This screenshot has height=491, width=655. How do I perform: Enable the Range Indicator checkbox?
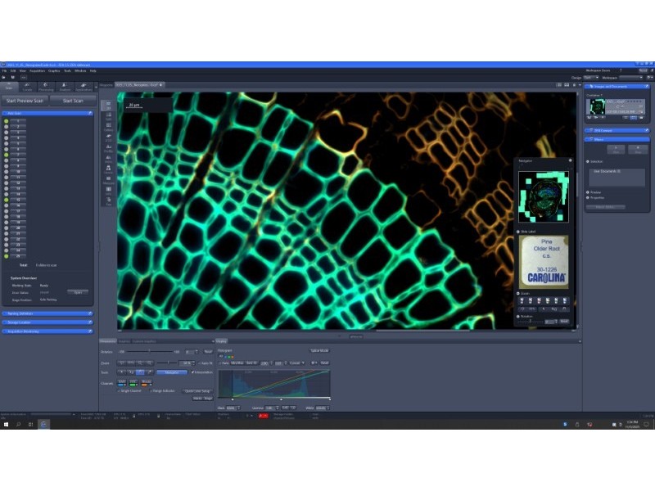click(151, 391)
